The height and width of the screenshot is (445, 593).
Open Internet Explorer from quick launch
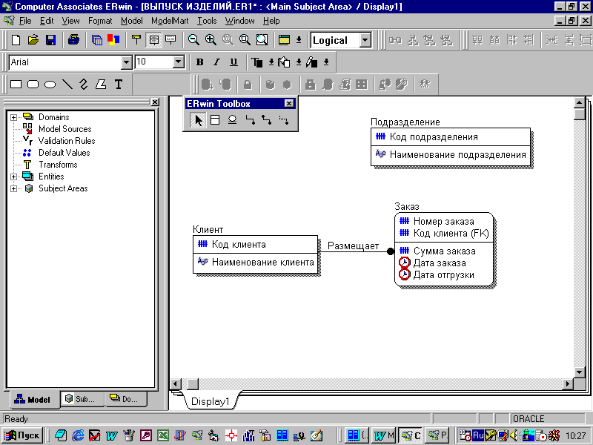click(78, 435)
